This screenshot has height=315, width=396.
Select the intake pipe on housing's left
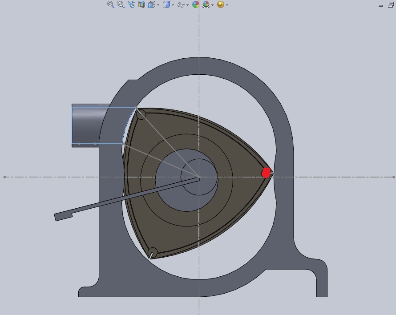[89, 125]
